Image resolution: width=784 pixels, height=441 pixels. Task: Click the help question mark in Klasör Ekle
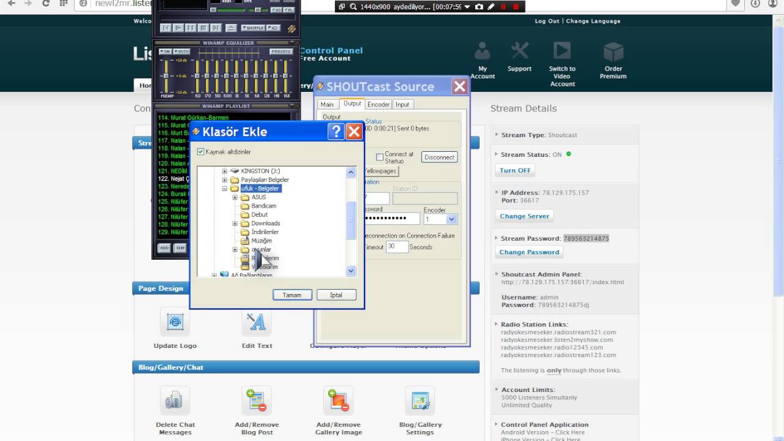click(336, 132)
